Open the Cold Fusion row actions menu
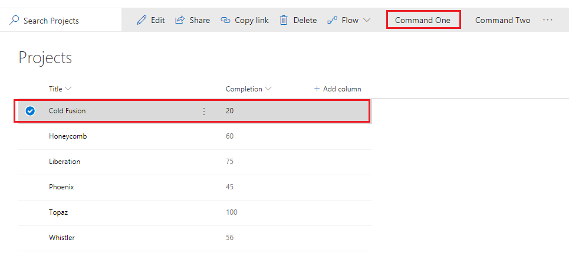The image size is (569, 256). coord(204,111)
